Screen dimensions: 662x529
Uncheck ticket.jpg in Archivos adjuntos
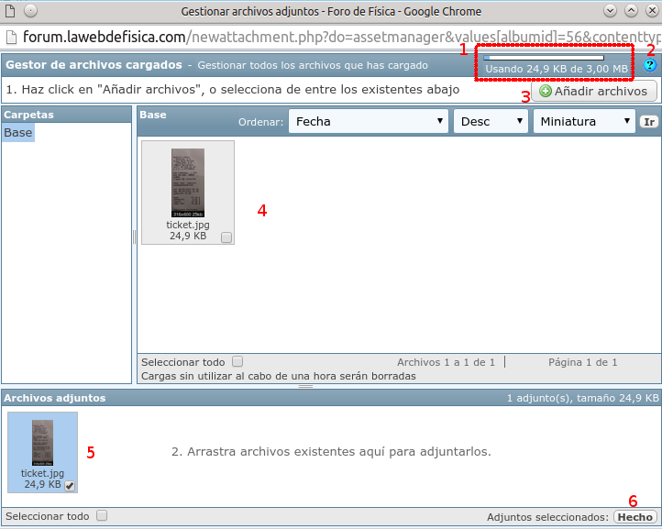click(70, 485)
